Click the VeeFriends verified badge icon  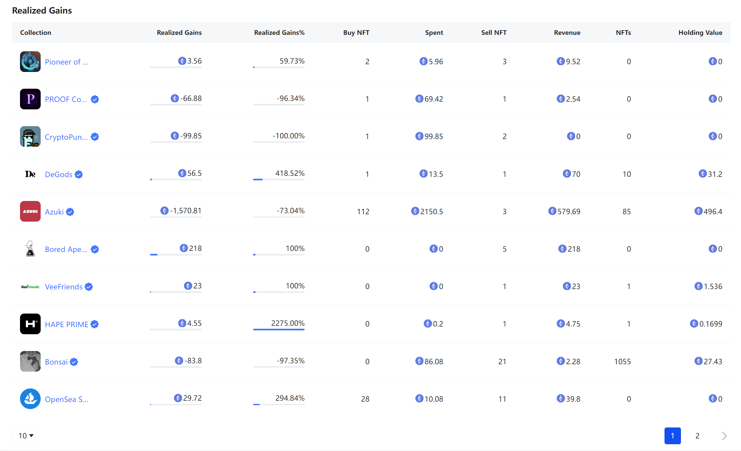point(89,287)
